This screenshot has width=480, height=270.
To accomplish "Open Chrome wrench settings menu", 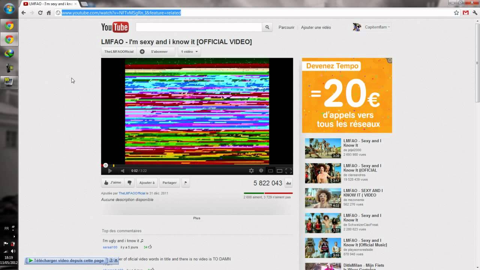I will pyautogui.click(x=475, y=13).
